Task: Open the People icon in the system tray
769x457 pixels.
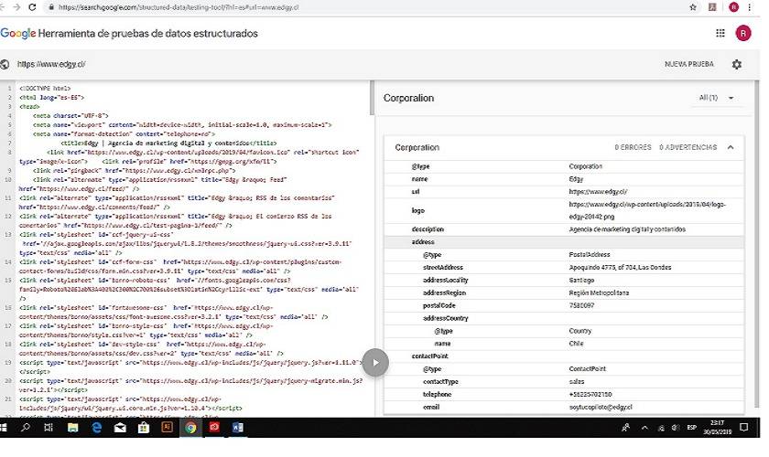Action: 626,428
